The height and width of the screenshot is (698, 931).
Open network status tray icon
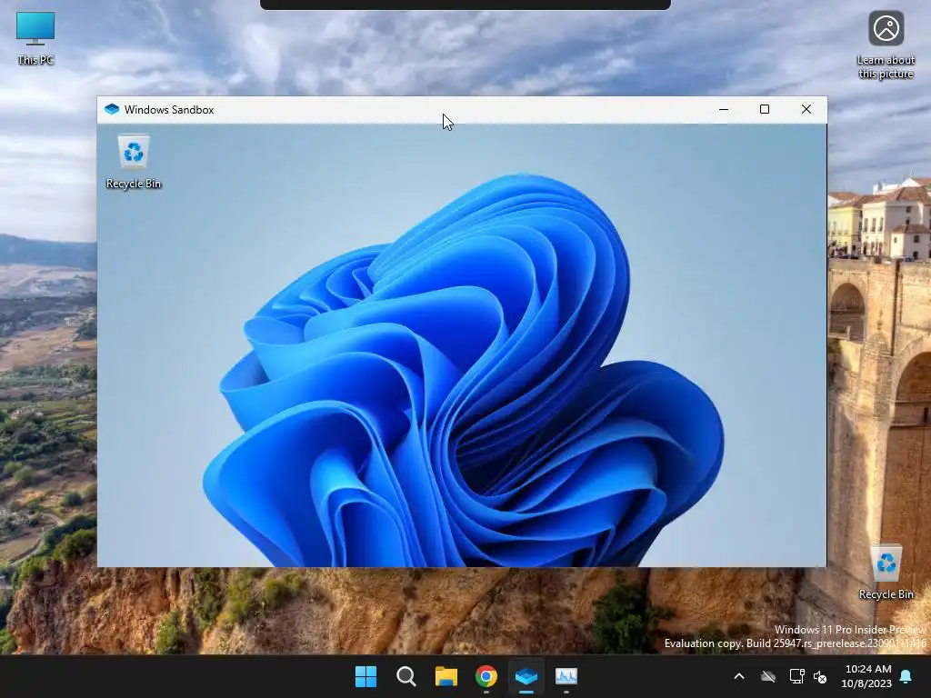point(796,676)
